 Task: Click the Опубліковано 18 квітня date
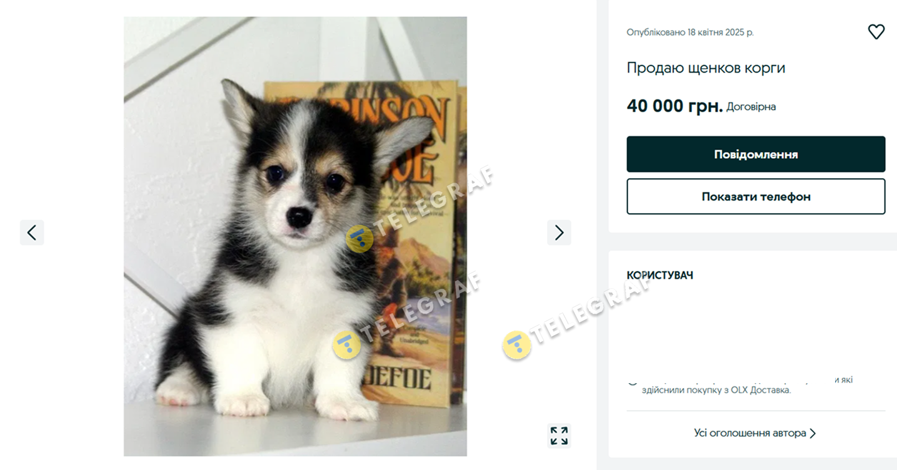(690, 32)
